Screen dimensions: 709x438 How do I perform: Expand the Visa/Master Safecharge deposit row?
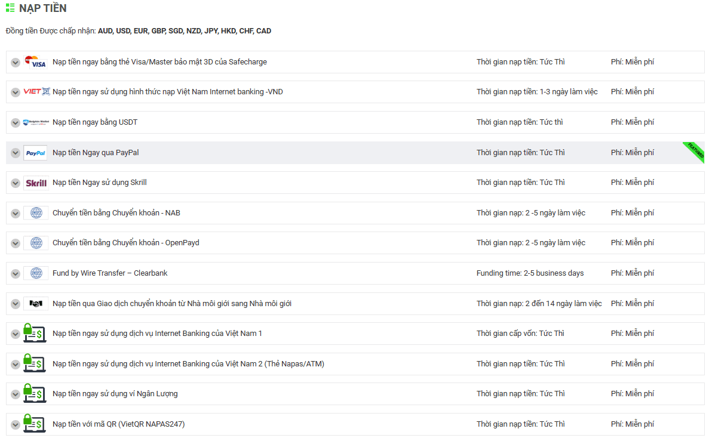click(16, 62)
